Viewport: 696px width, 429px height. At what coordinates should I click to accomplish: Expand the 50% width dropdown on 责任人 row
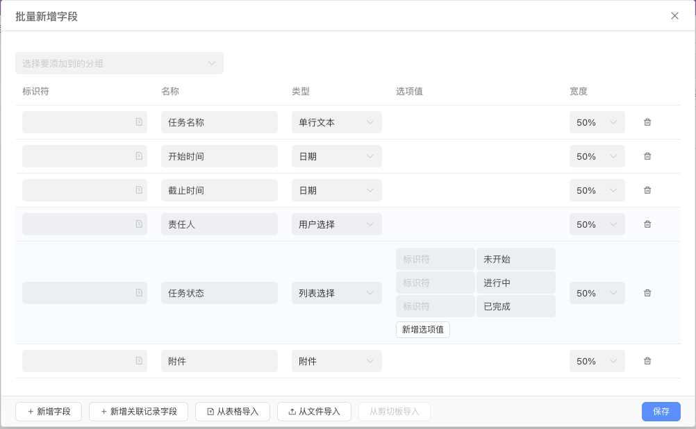point(597,224)
